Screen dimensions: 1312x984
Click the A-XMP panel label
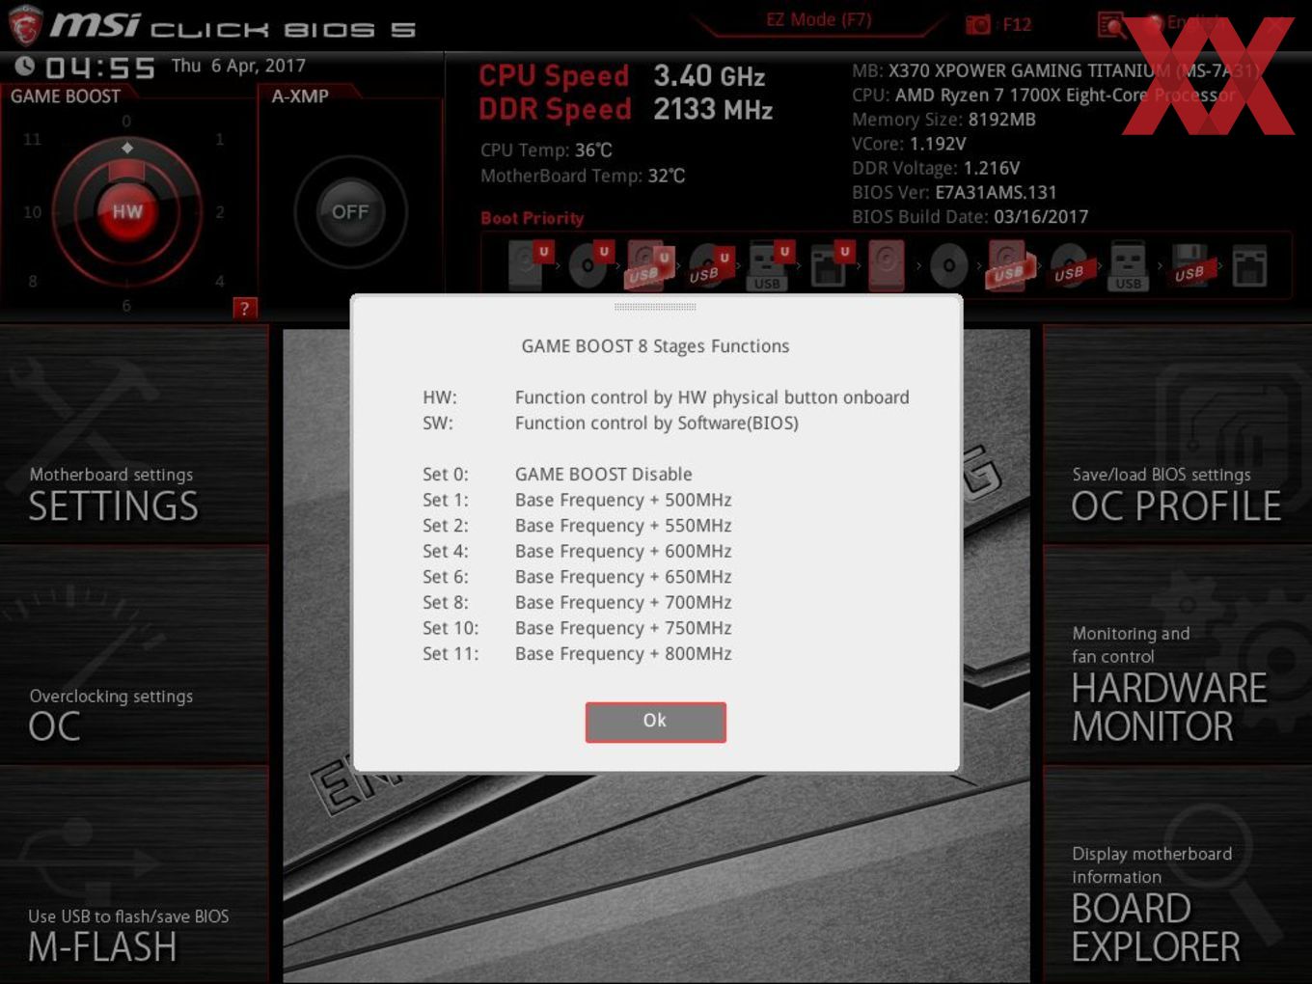click(300, 96)
